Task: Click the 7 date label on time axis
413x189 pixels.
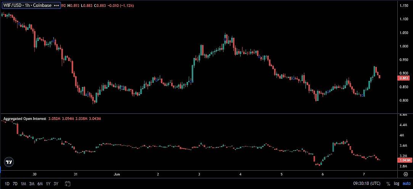Action: coord(364,174)
